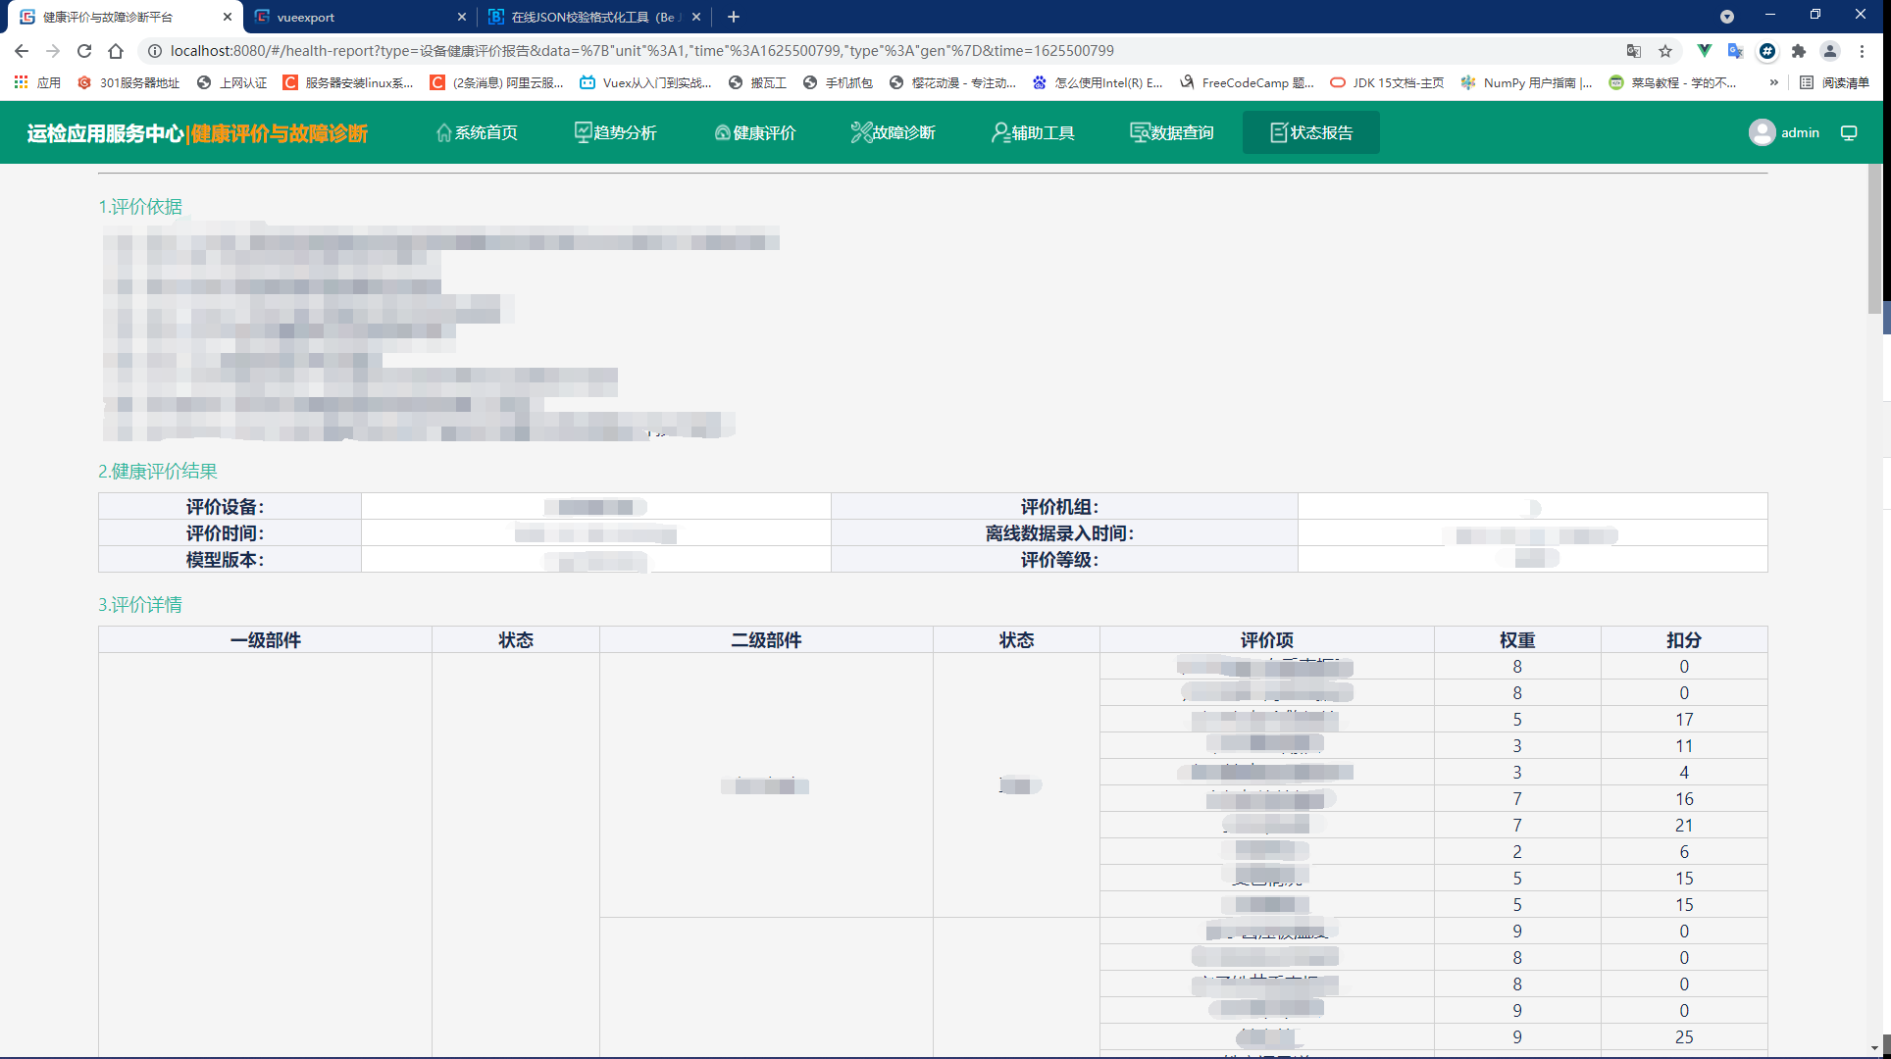
Task: Click the admin avatar icon
Action: (x=1762, y=132)
